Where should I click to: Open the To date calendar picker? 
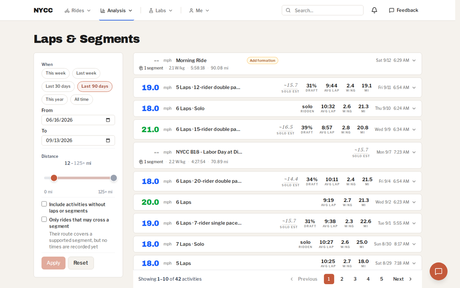[x=108, y=140]
